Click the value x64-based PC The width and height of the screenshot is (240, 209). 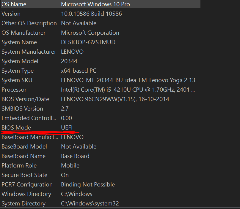click(79, 71)
